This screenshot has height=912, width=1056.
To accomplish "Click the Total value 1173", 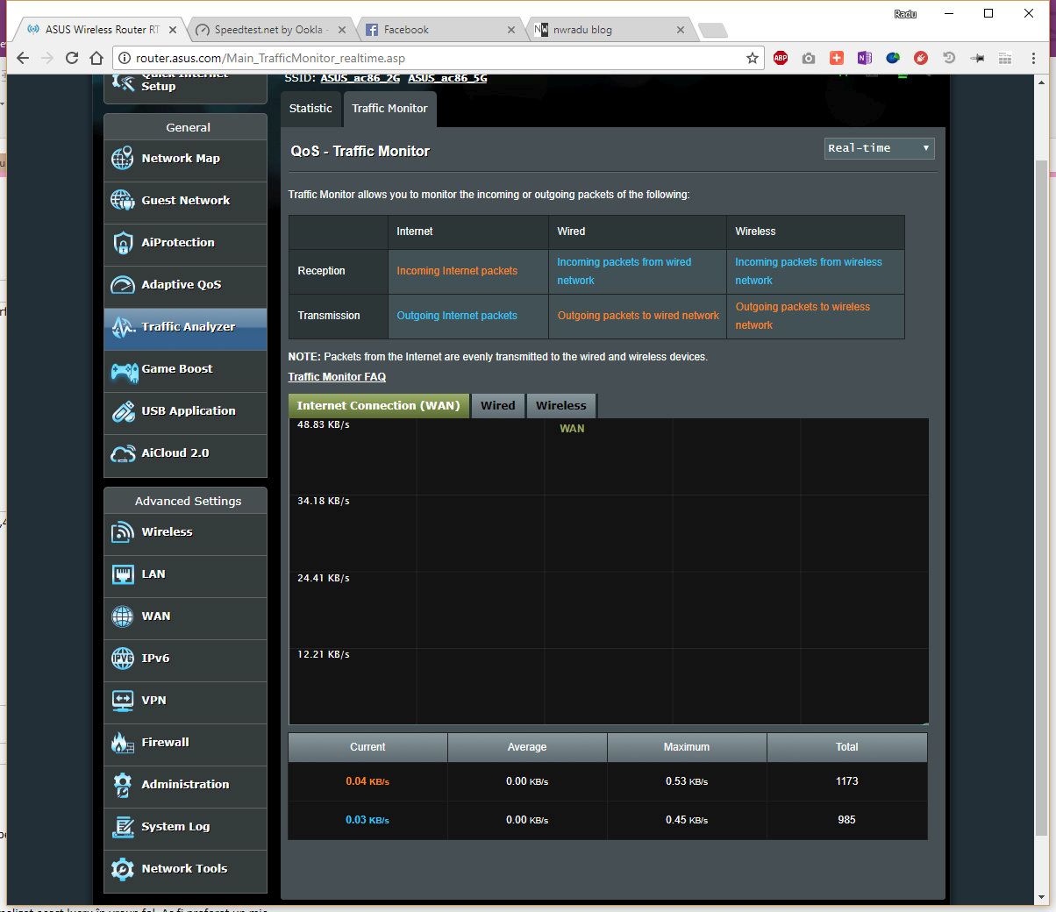I will tap(847, 781).
